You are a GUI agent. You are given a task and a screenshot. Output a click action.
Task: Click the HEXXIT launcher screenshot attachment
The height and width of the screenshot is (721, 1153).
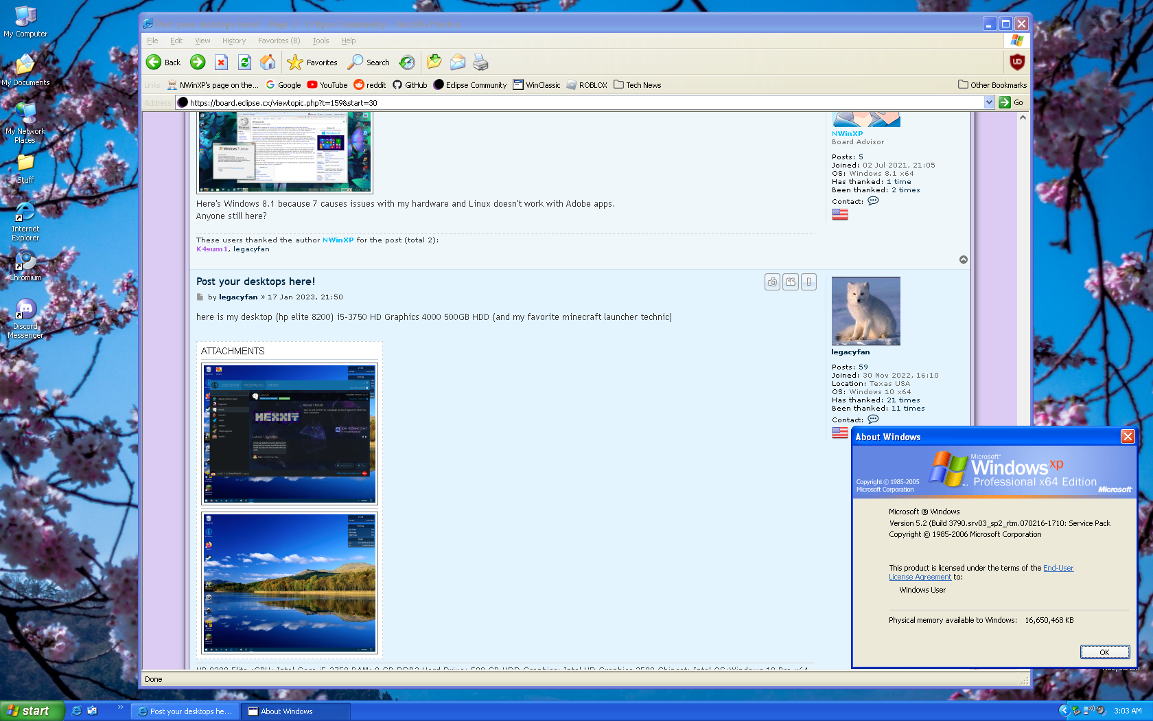[289, 434]
